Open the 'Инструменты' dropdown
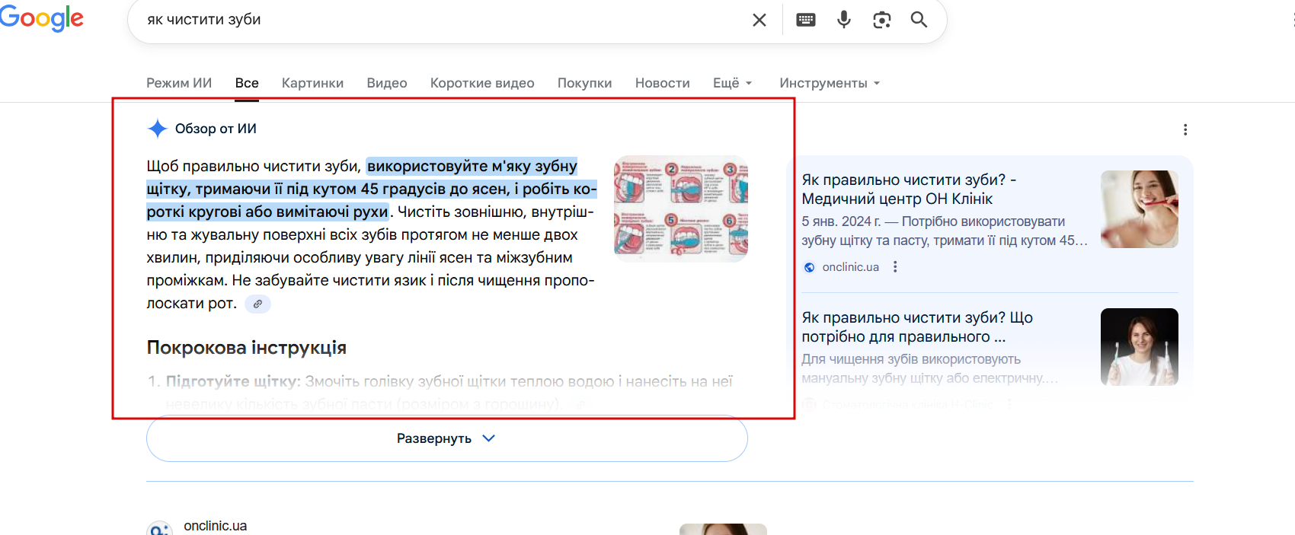Image resolution: width=1295 pixels, height=535 pixels. (x=830, y=83)
